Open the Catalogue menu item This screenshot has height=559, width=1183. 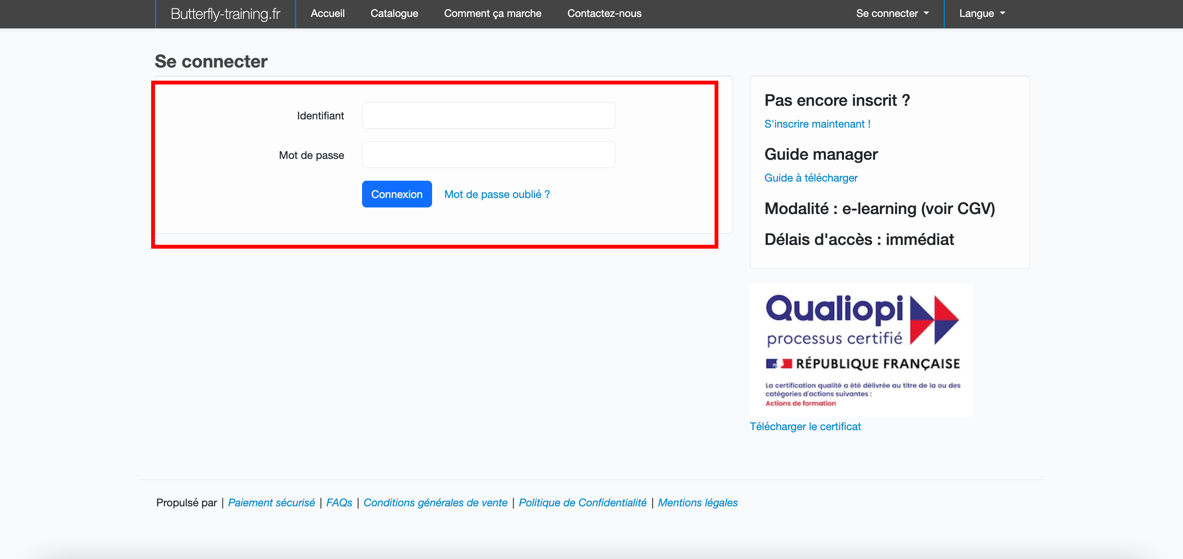coord(394,13)
